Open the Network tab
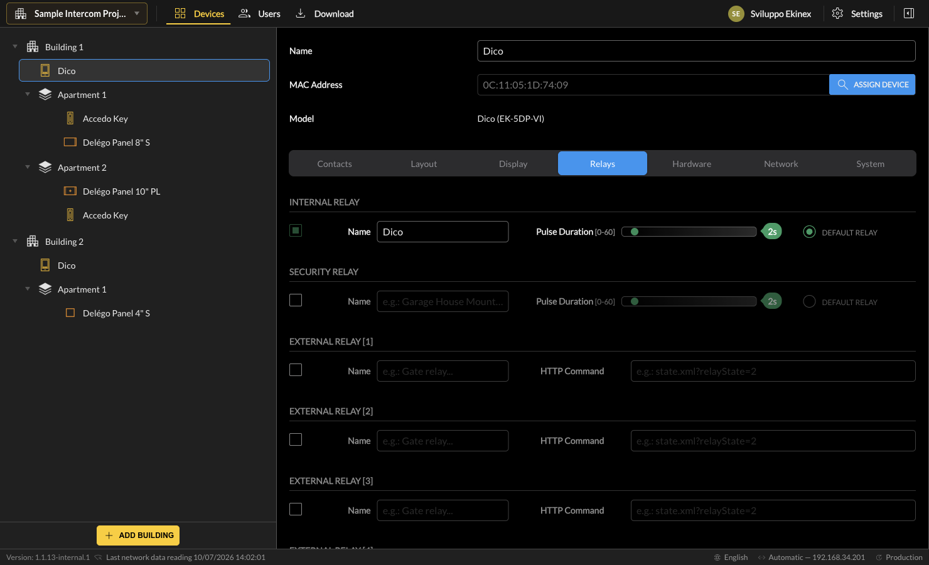The height and width of the screenshot is (565, 929). 781,164
